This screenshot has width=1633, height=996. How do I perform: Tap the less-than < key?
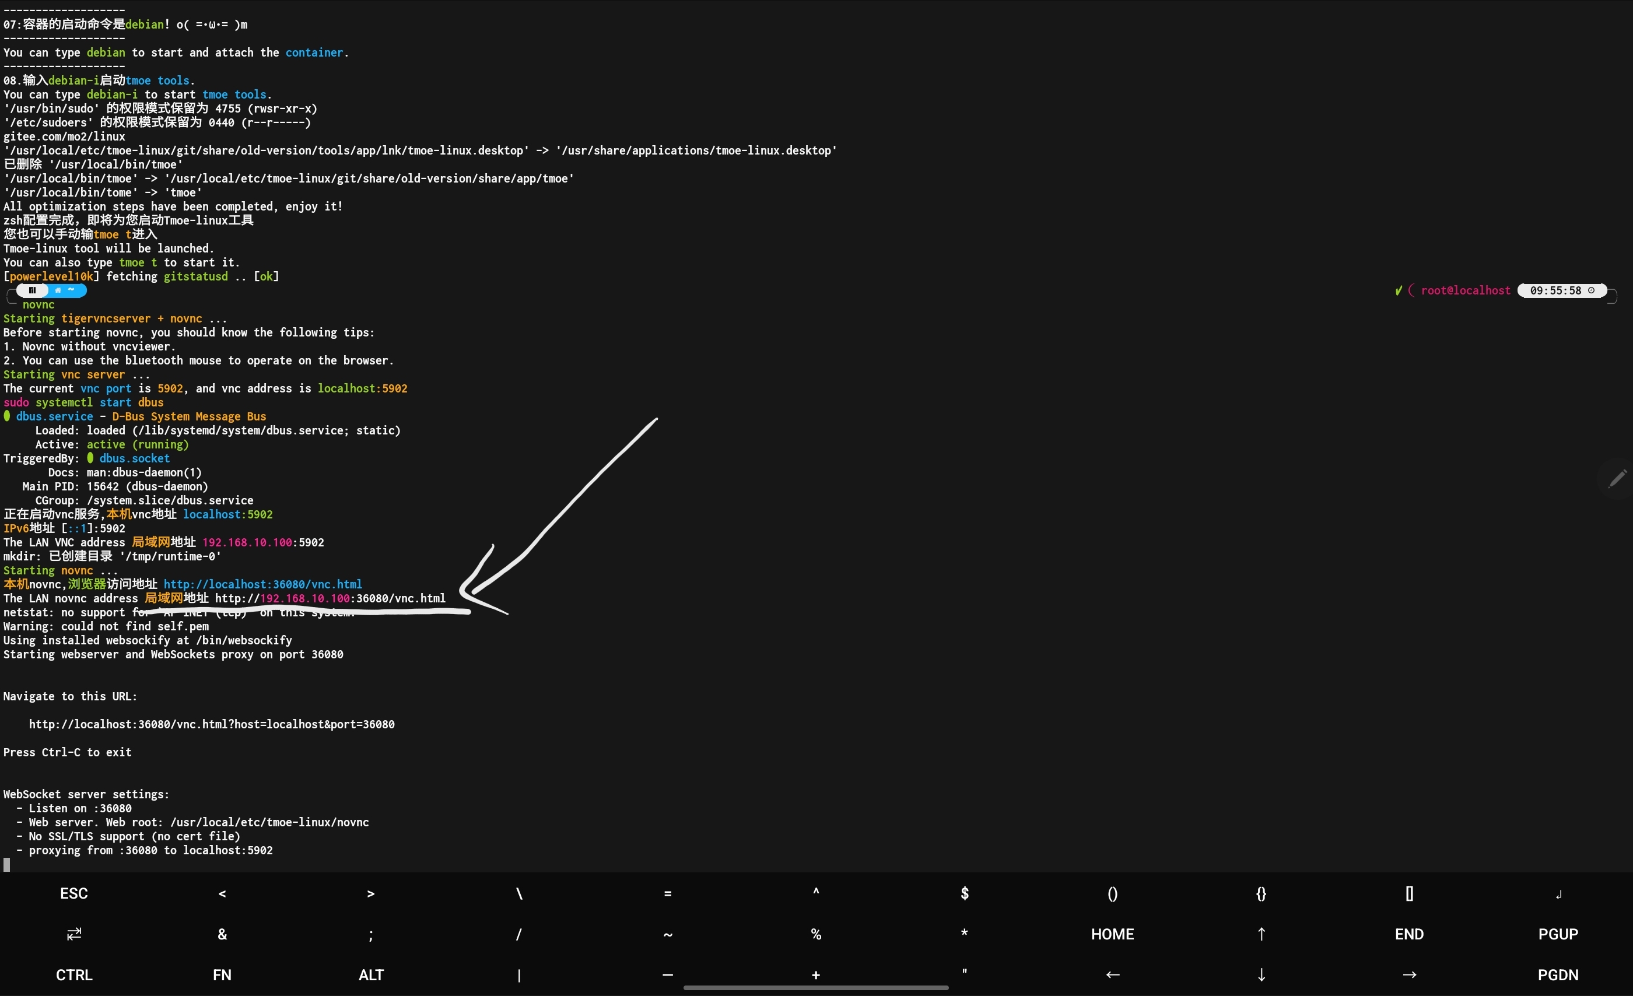(222, 893)
